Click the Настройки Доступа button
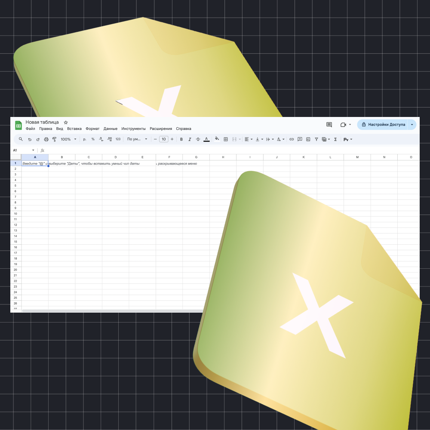Screen dimensions: 430x430 point(386,124)
